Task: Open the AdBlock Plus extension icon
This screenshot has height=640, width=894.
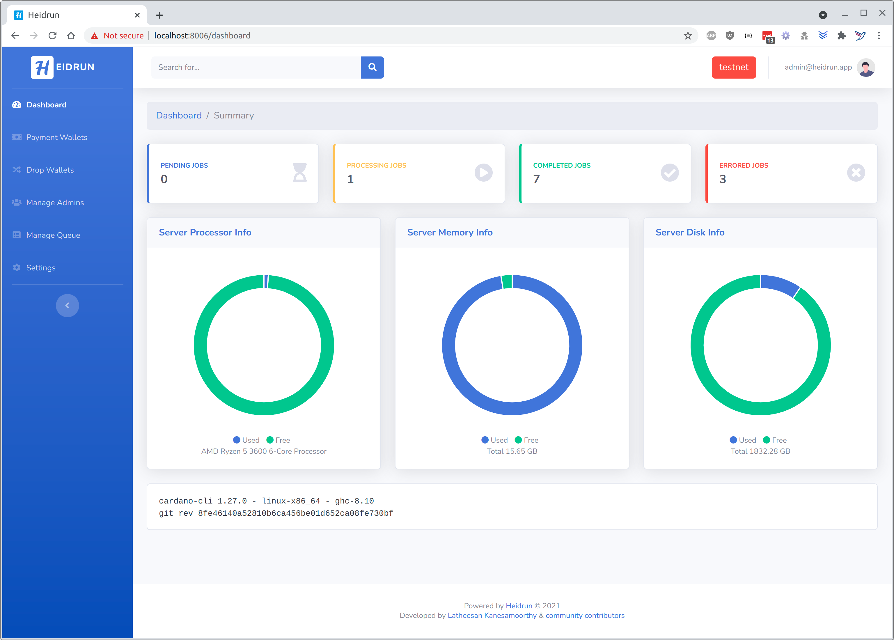Action: (x=711, y=36)
